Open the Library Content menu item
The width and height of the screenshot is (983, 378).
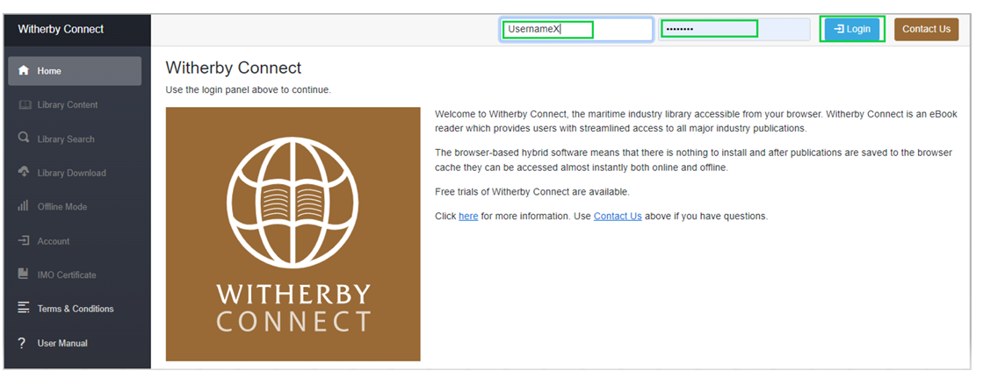point(68,105)
